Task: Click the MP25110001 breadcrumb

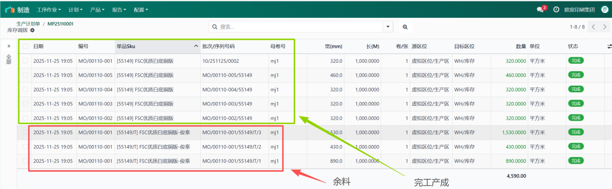Action: tap(60, 23)
